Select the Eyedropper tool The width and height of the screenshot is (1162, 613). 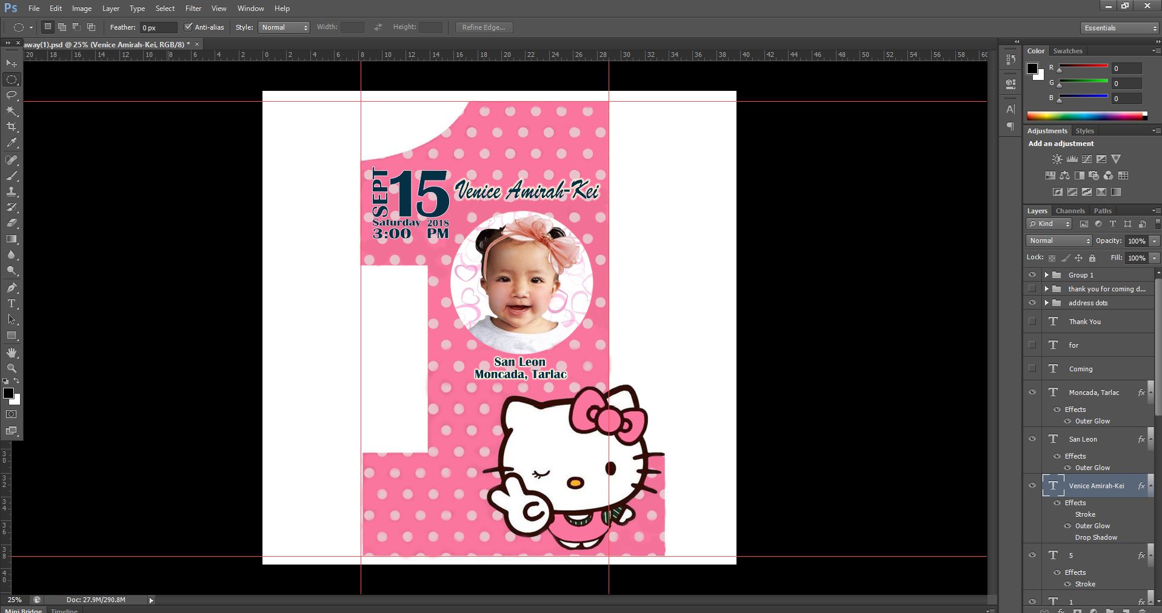tap(12, 143)
